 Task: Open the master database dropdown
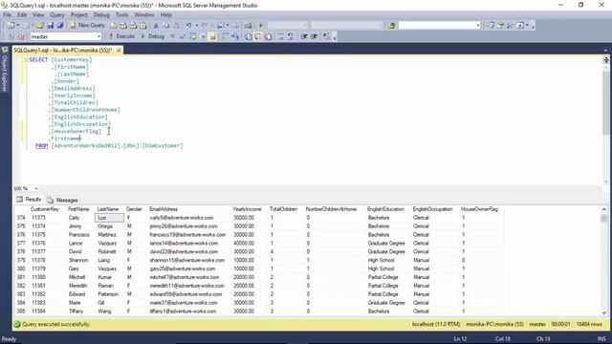click(x=99, y=36)
